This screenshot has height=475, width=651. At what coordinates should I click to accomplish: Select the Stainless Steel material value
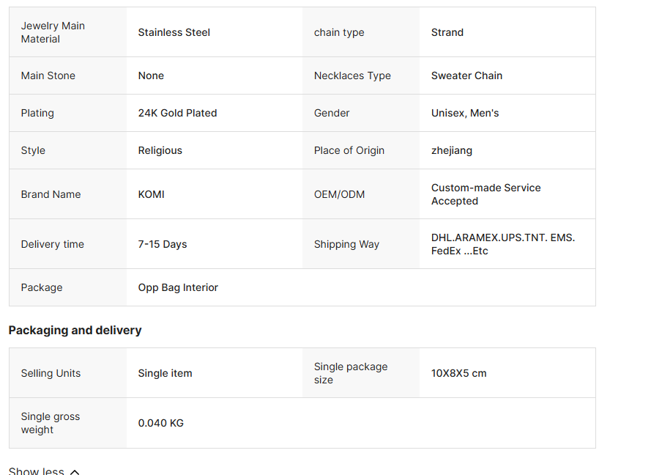point(174,32)
